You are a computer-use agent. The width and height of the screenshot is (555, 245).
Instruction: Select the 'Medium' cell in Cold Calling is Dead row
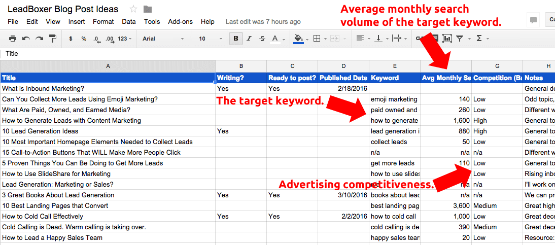[497, 227]
